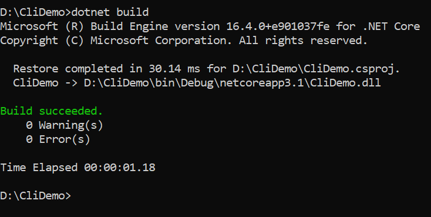Click the 'All rights reserved.' text
This screenshot has height=217, width=431.
pos(303,41)
